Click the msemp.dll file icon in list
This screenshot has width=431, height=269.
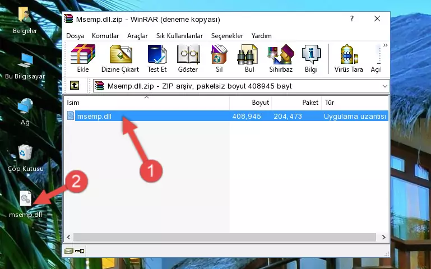click(71, 115)
